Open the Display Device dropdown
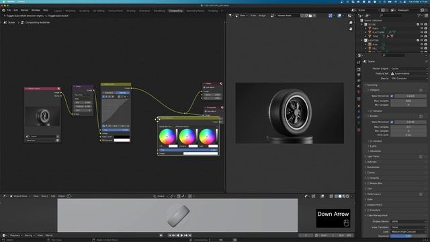Screen dimensions: 430x242 [x=409, y=221]
